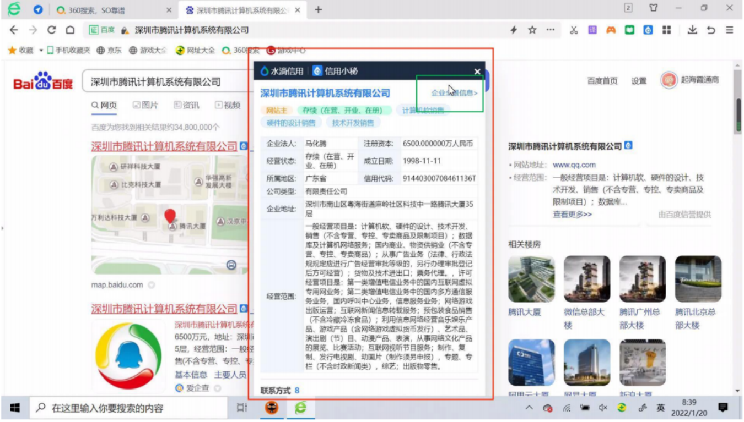Select the 视频 search tab
This screenshot has width=744, height=422.
[227, 105]
